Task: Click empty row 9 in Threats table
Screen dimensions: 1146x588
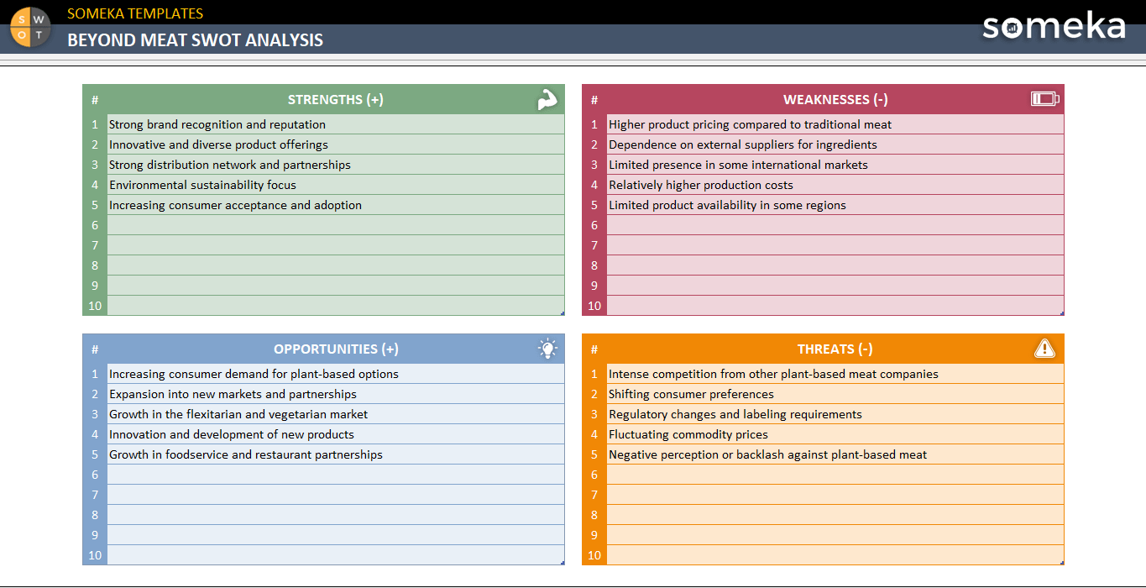Action: click(835, 535)
